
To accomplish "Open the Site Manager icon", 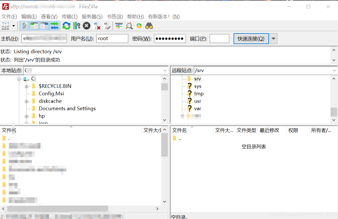I will [5, 26].
